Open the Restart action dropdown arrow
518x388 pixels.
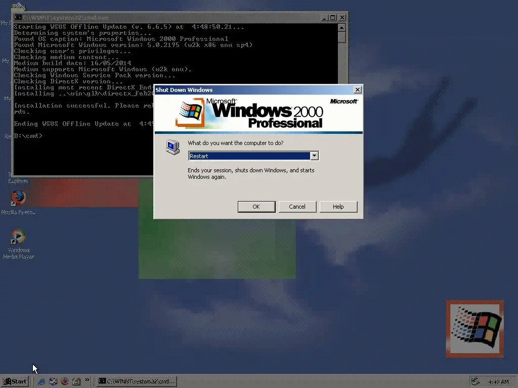pos(315,156)
